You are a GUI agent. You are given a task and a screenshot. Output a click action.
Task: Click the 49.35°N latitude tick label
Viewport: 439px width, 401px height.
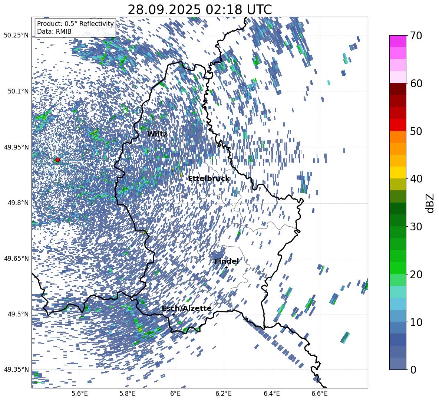pyautogui.click(x=16, y=369)
